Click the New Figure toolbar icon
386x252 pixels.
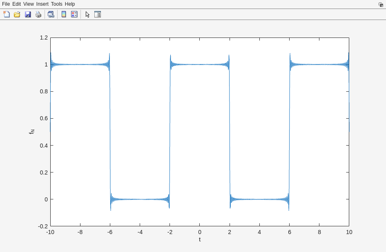click(7, 14)
